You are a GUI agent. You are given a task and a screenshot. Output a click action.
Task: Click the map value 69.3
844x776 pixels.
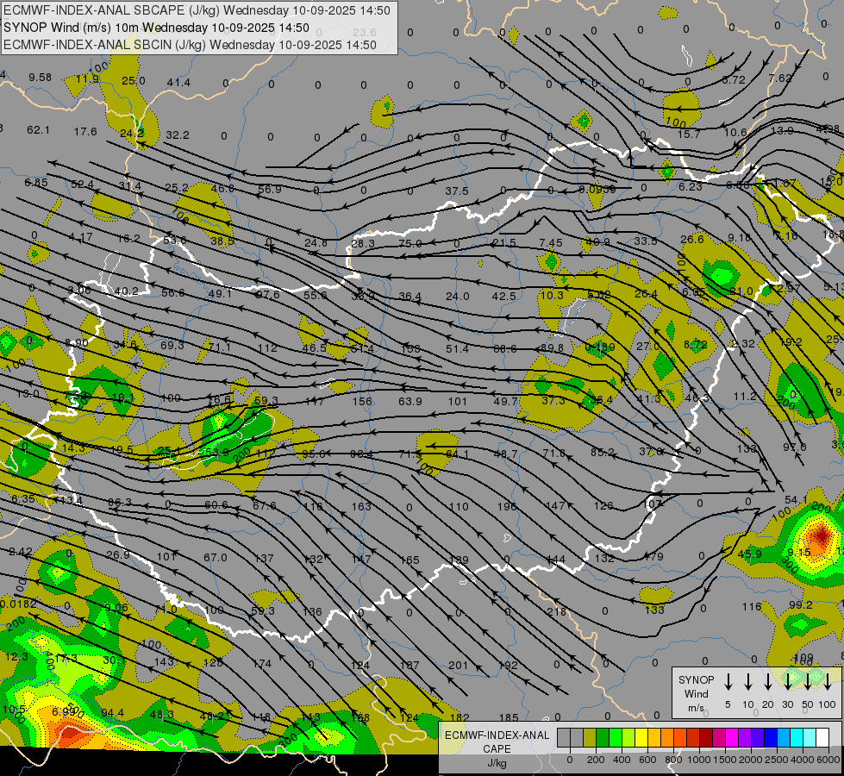172,345
